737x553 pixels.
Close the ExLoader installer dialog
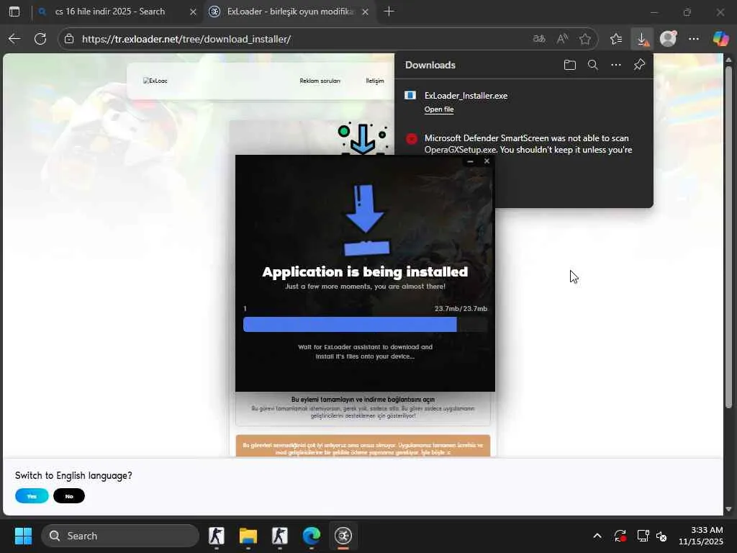click(487, 161)
